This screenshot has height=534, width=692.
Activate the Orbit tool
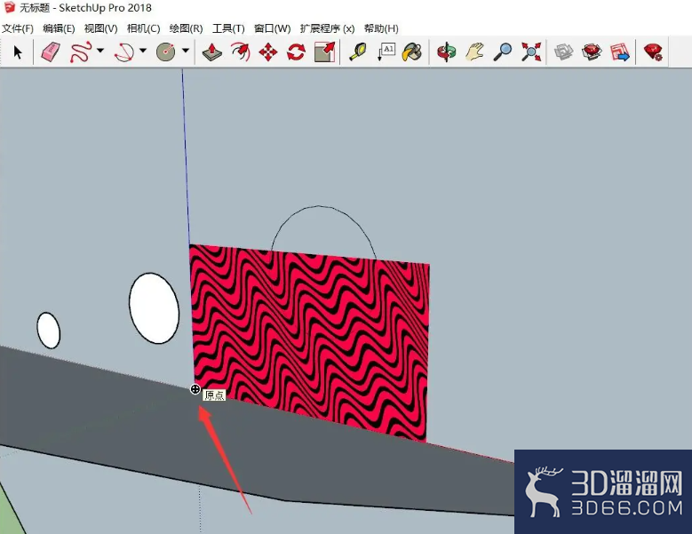point(446,52)
